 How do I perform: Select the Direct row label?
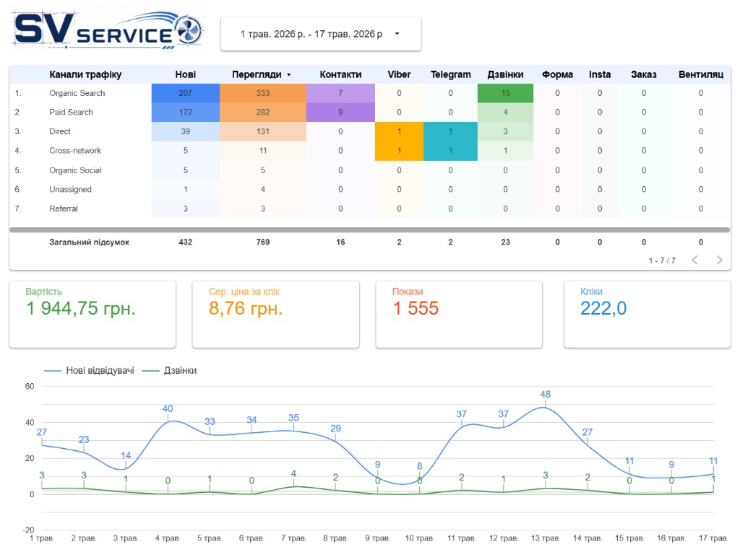tap(59, 131)
